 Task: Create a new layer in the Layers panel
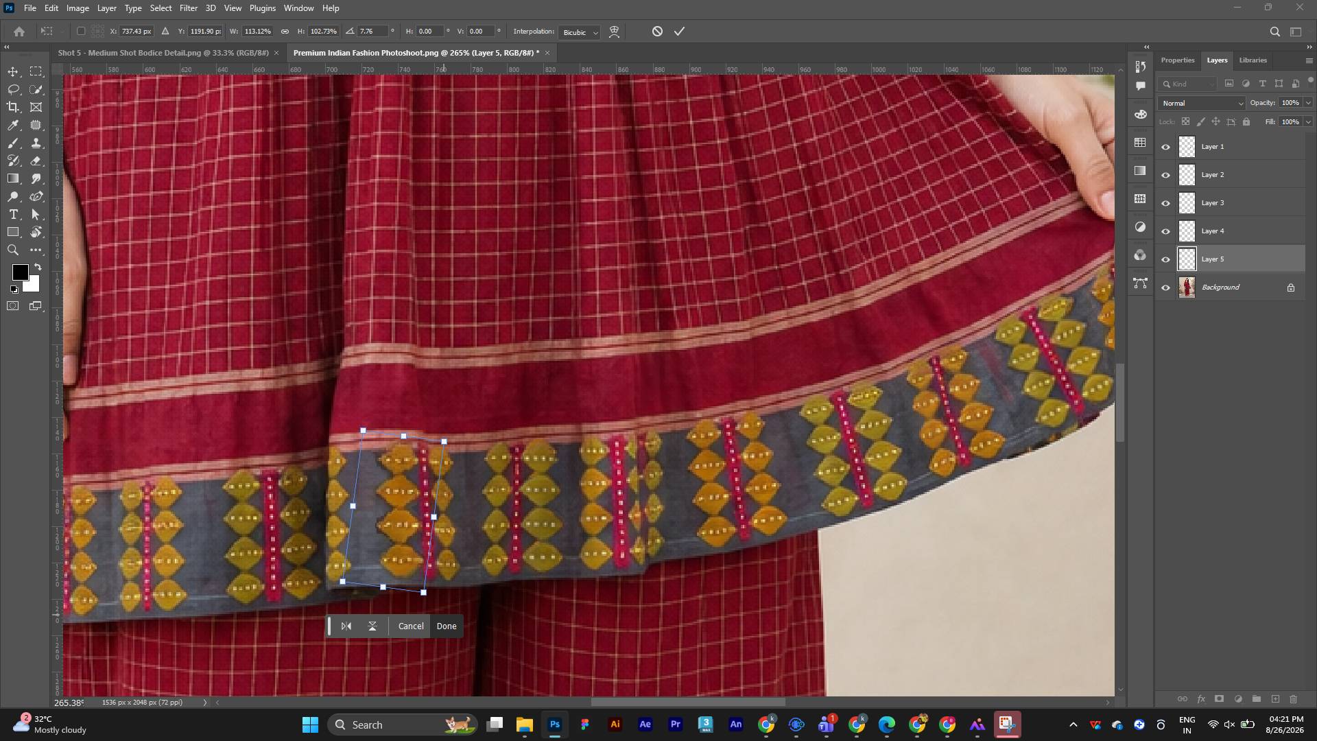[1275, 699]
